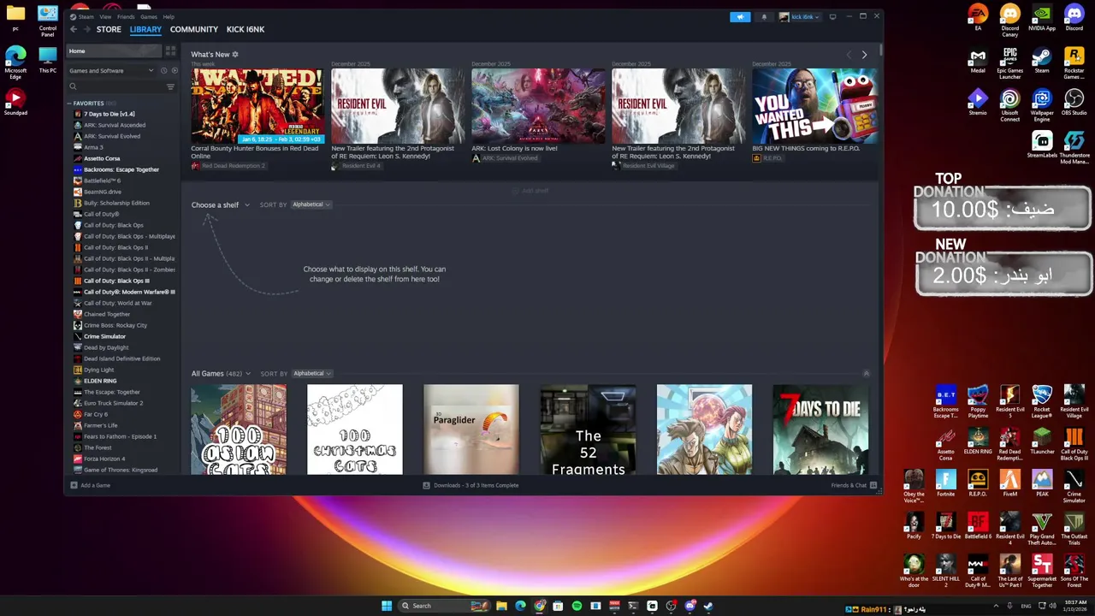Open kick i6nk account dropdown
1095x616 pixels.
click(x=800, y=16)
